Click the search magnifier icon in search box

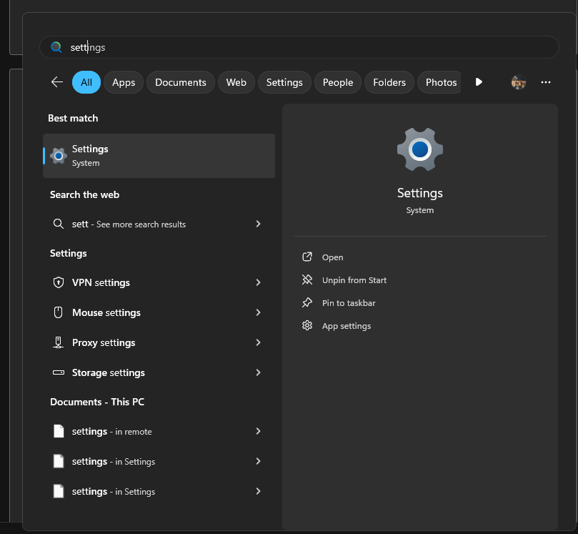[56, 47]
